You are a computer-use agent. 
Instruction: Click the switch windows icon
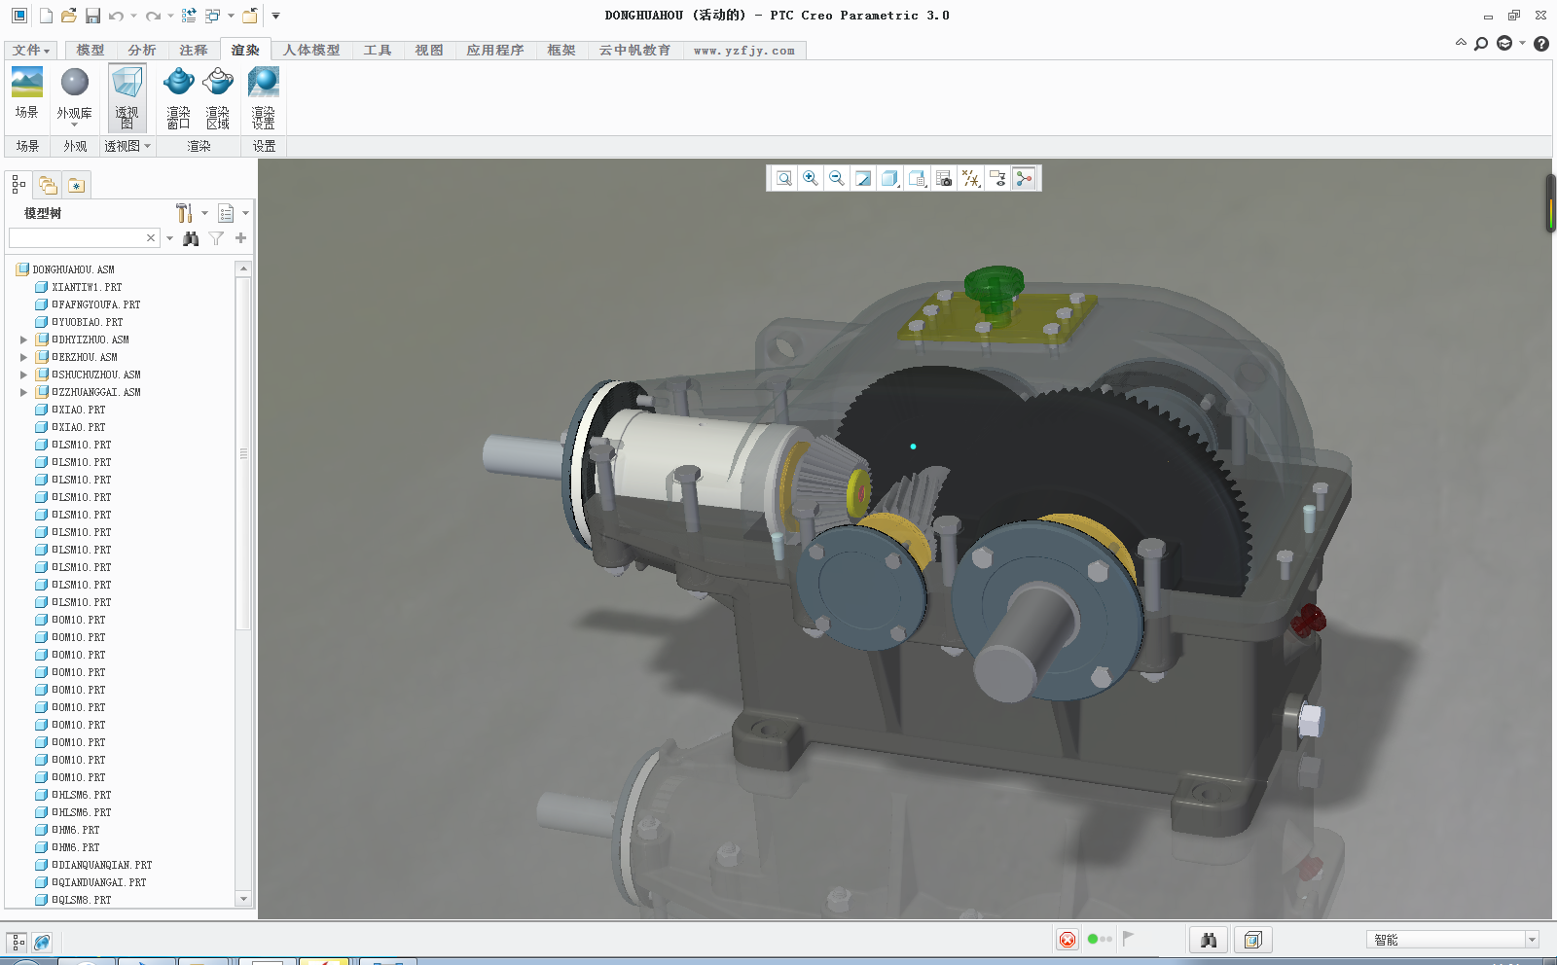click(213, 16)
